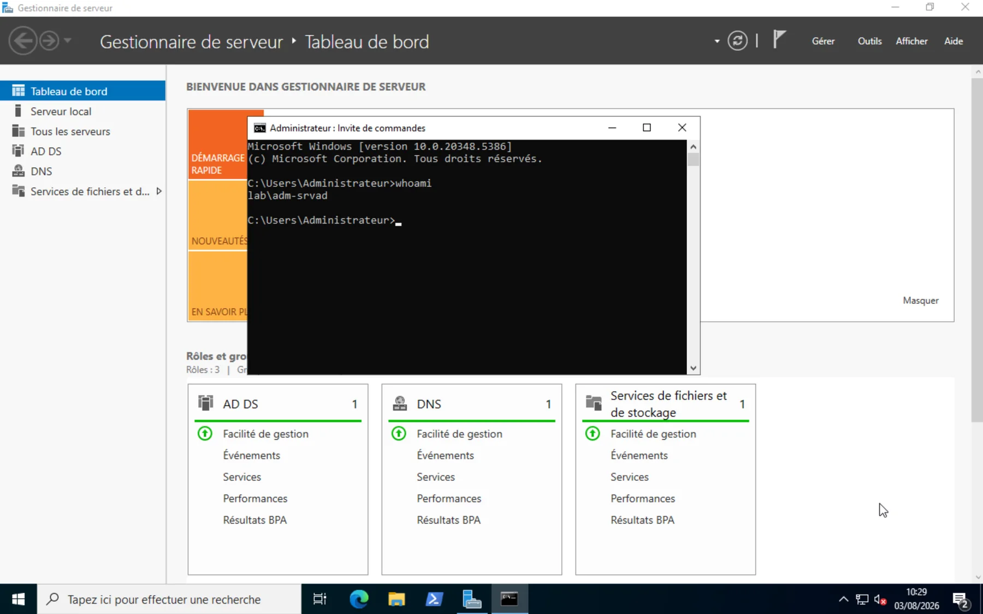Open the dropdown arrow left of refresh
983x614 pixels.
tap(716, 42)
